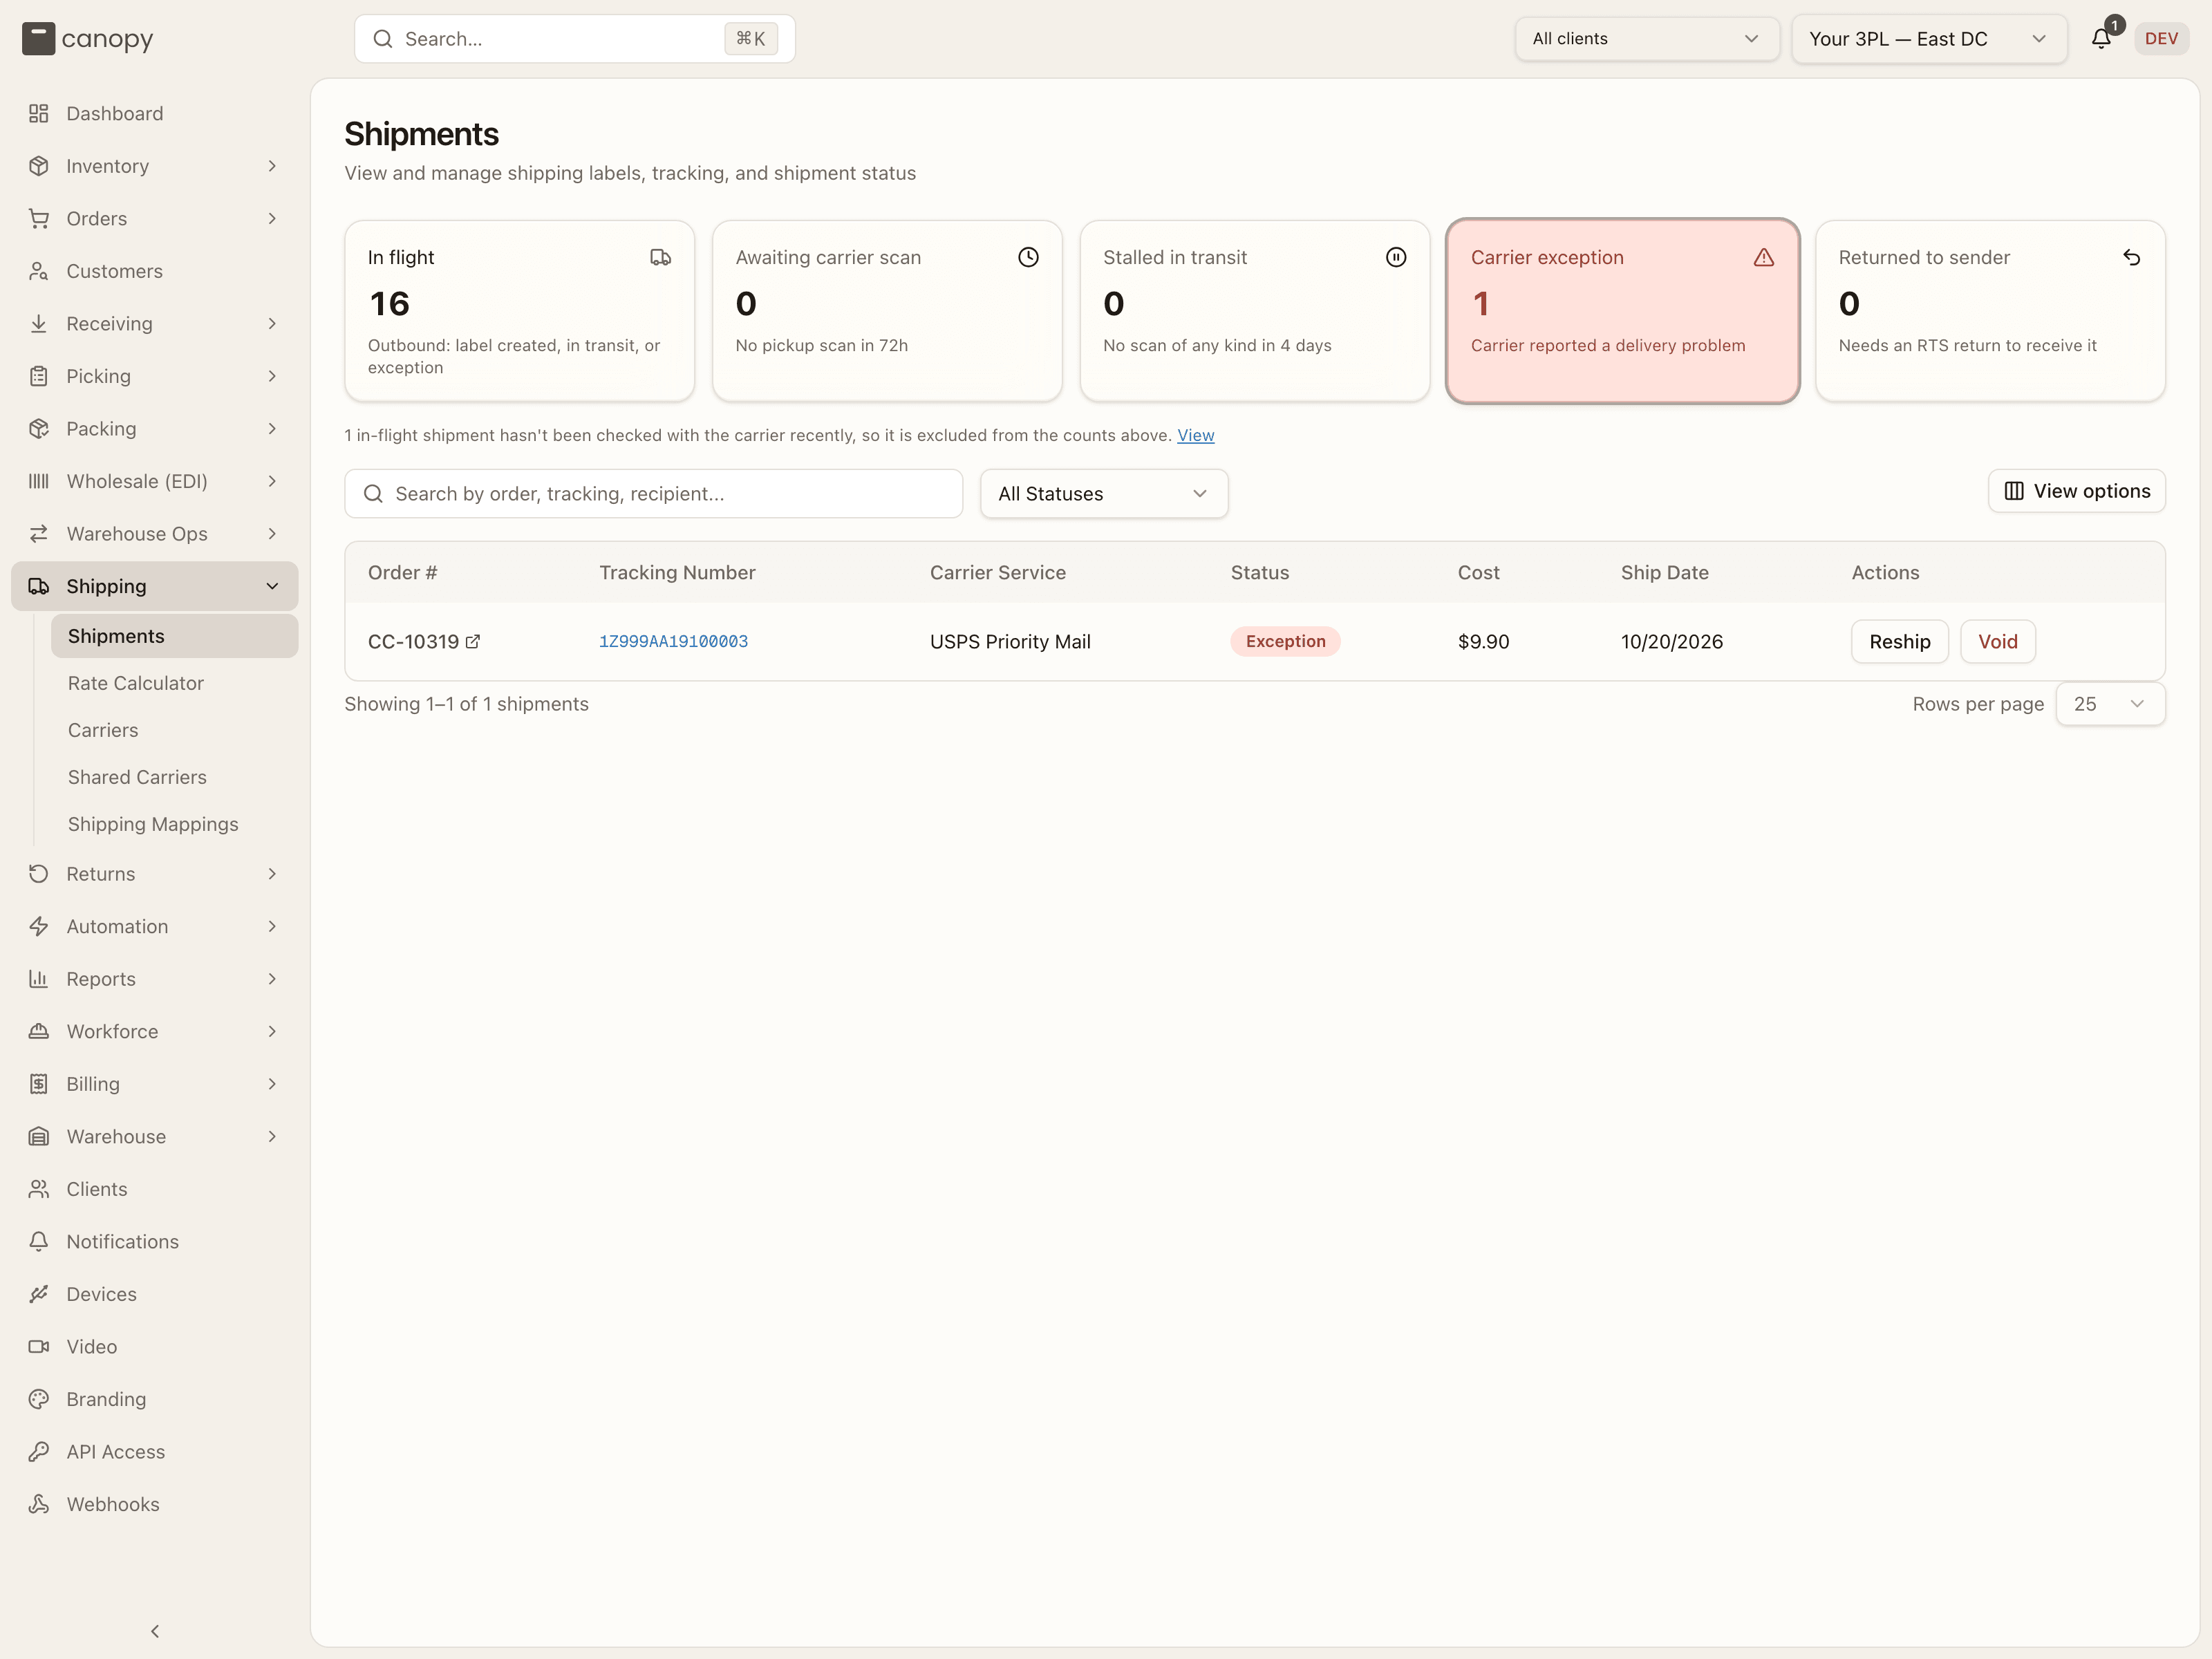Image resolution: width=2212 pixels, height=1659 pixels.
Task: Click the Awaiting carrier scan clock icon
Action: click(x=1028, y=258)
